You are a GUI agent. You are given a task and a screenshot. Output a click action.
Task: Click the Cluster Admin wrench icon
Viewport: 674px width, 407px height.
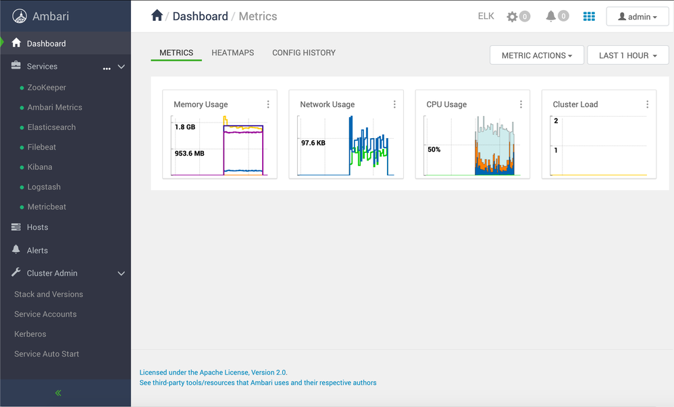pos(16,273)
